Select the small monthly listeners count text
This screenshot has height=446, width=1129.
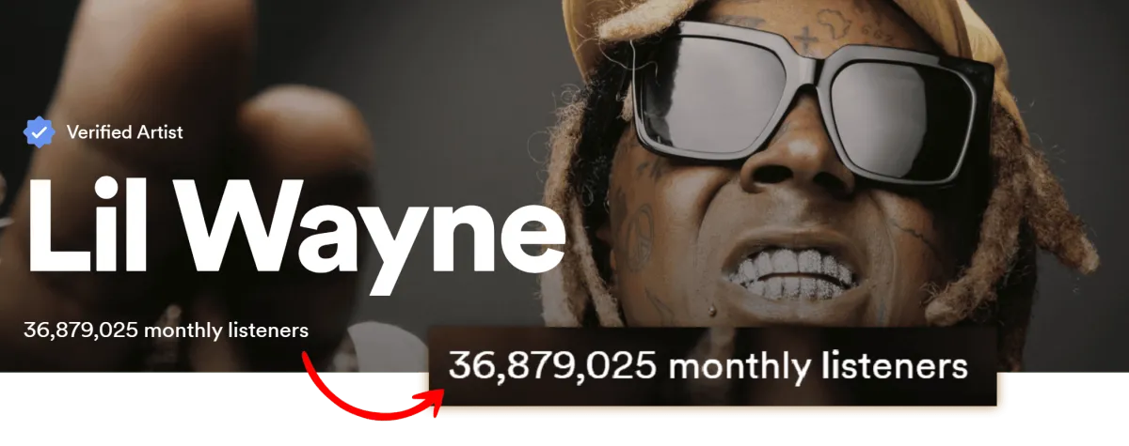pyautogui.click(x=166, y=331)
